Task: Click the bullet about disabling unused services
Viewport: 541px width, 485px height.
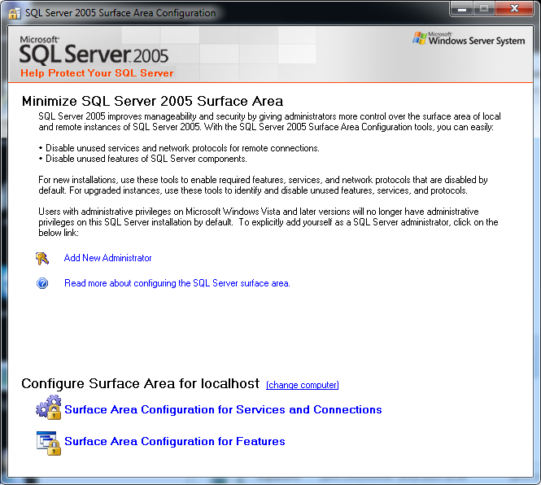Action: pyautogui.click(x=179, y=148)
